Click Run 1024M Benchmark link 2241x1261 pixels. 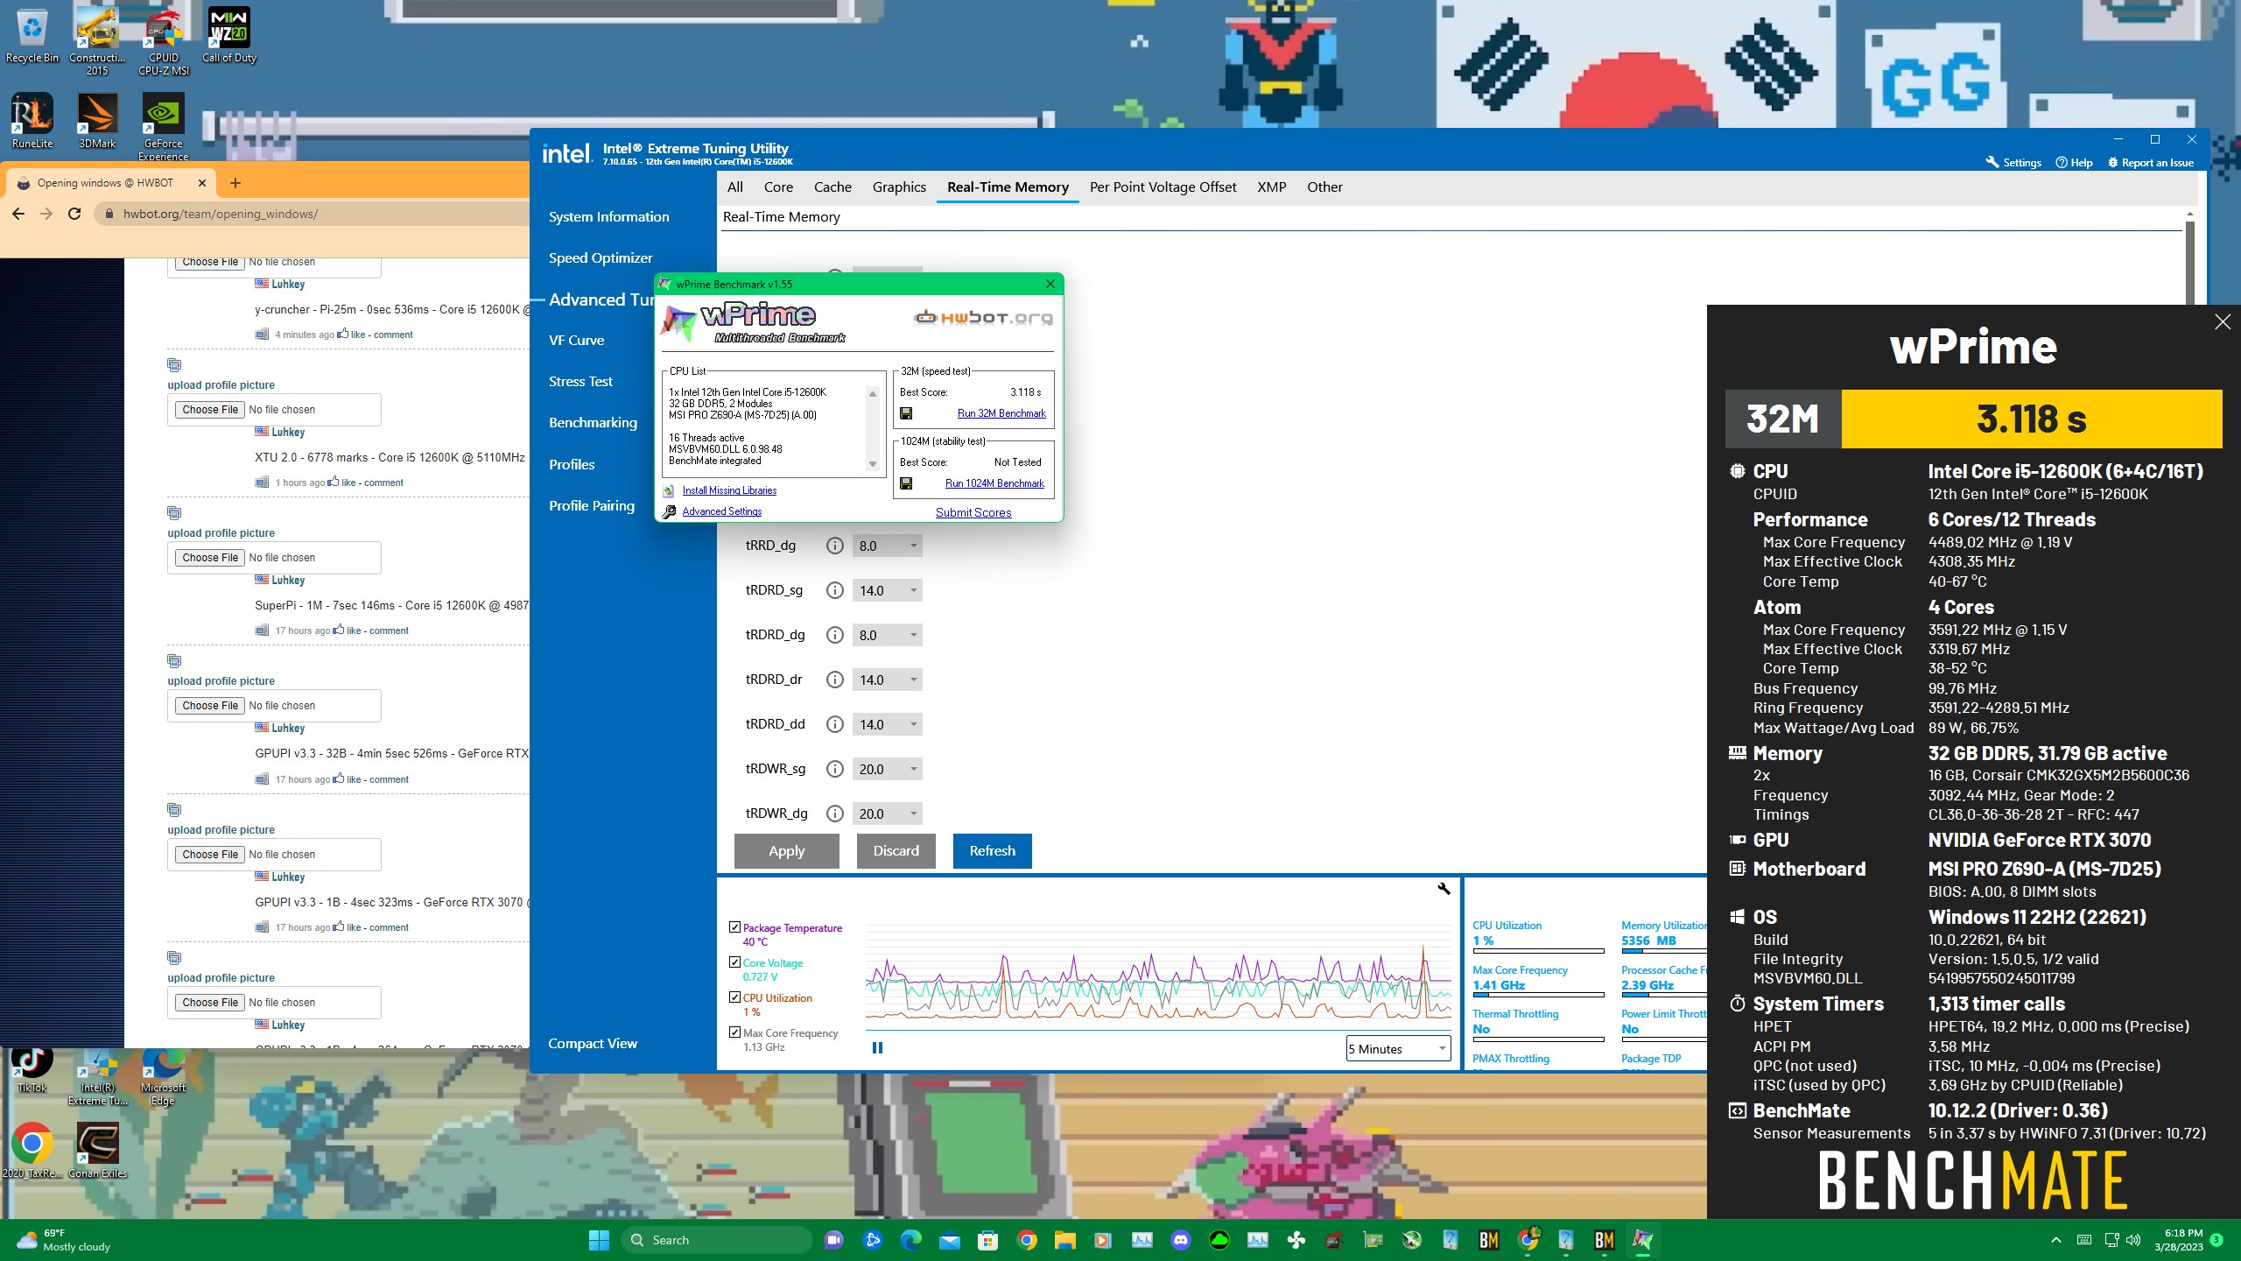coord(994,483)
